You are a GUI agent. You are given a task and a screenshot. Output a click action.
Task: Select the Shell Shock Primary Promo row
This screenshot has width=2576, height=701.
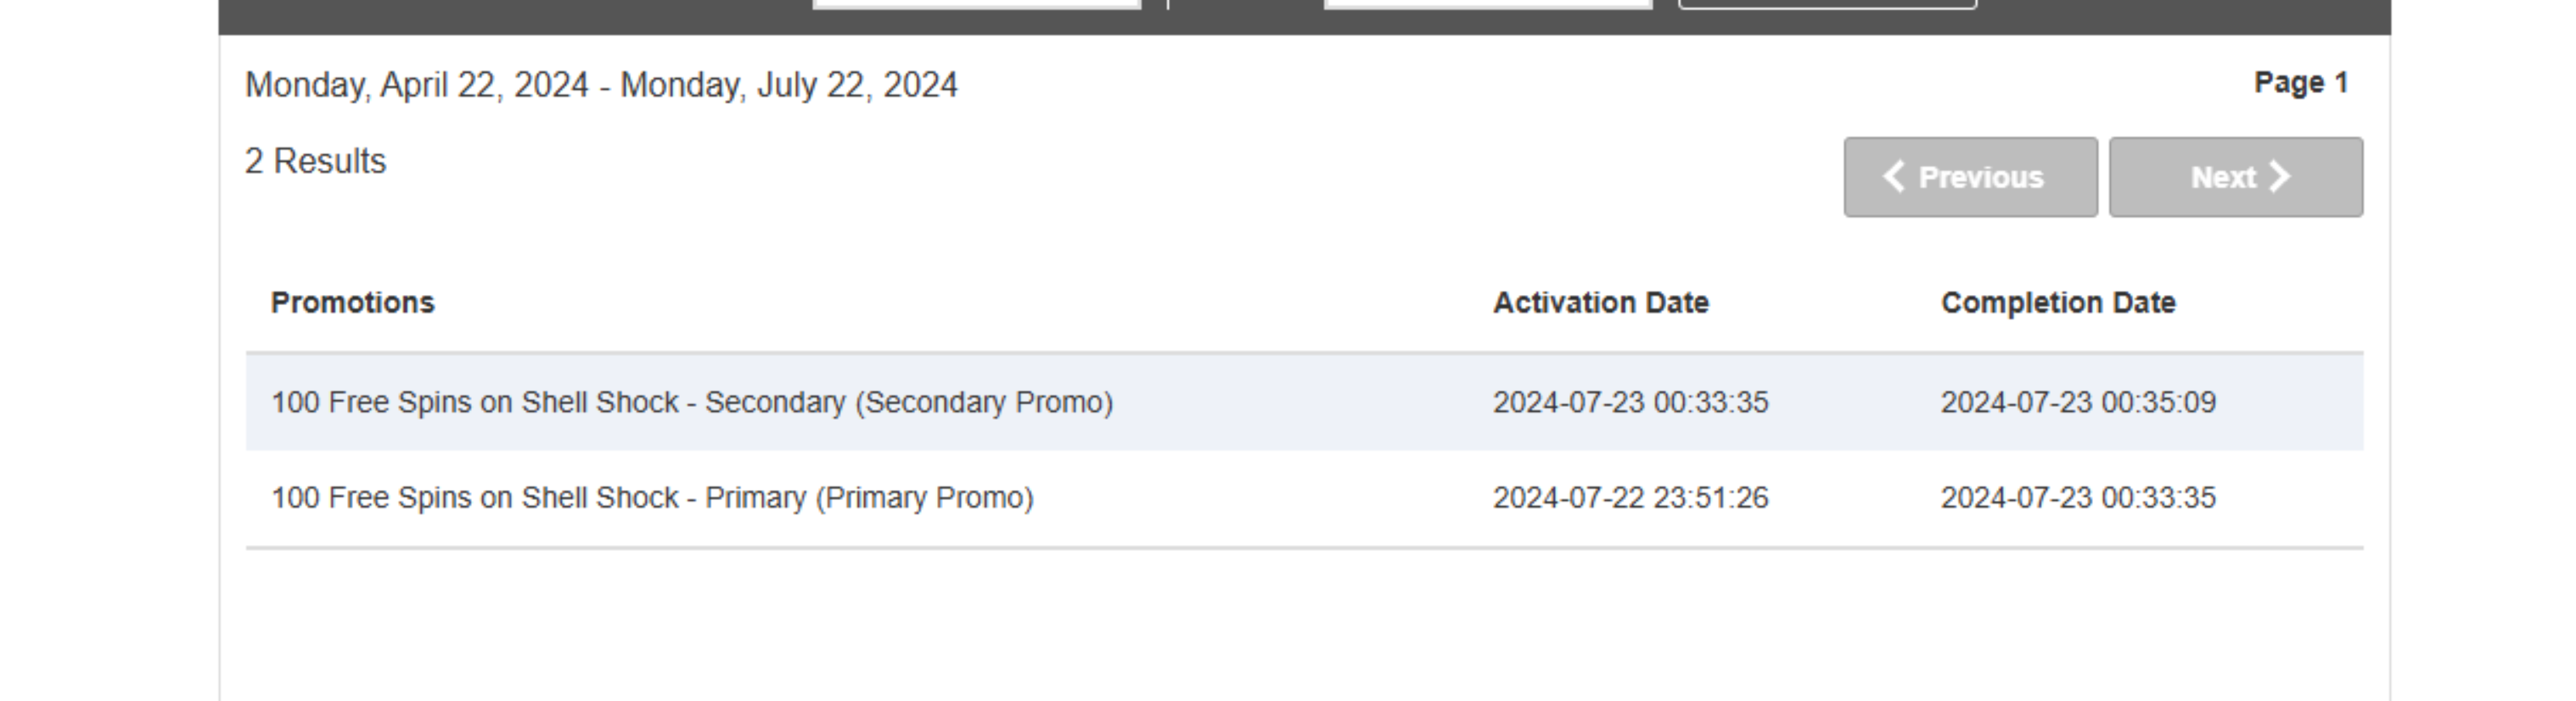tap(652, 498)
